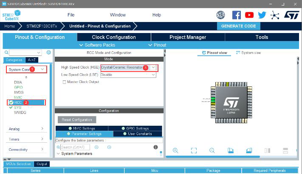Open the User Constants tab
302x174 pixels.
[x=138, y=134]
